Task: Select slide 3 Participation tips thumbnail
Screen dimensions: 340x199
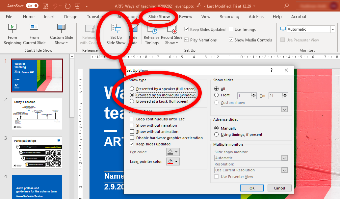Action: coord(37,152)
